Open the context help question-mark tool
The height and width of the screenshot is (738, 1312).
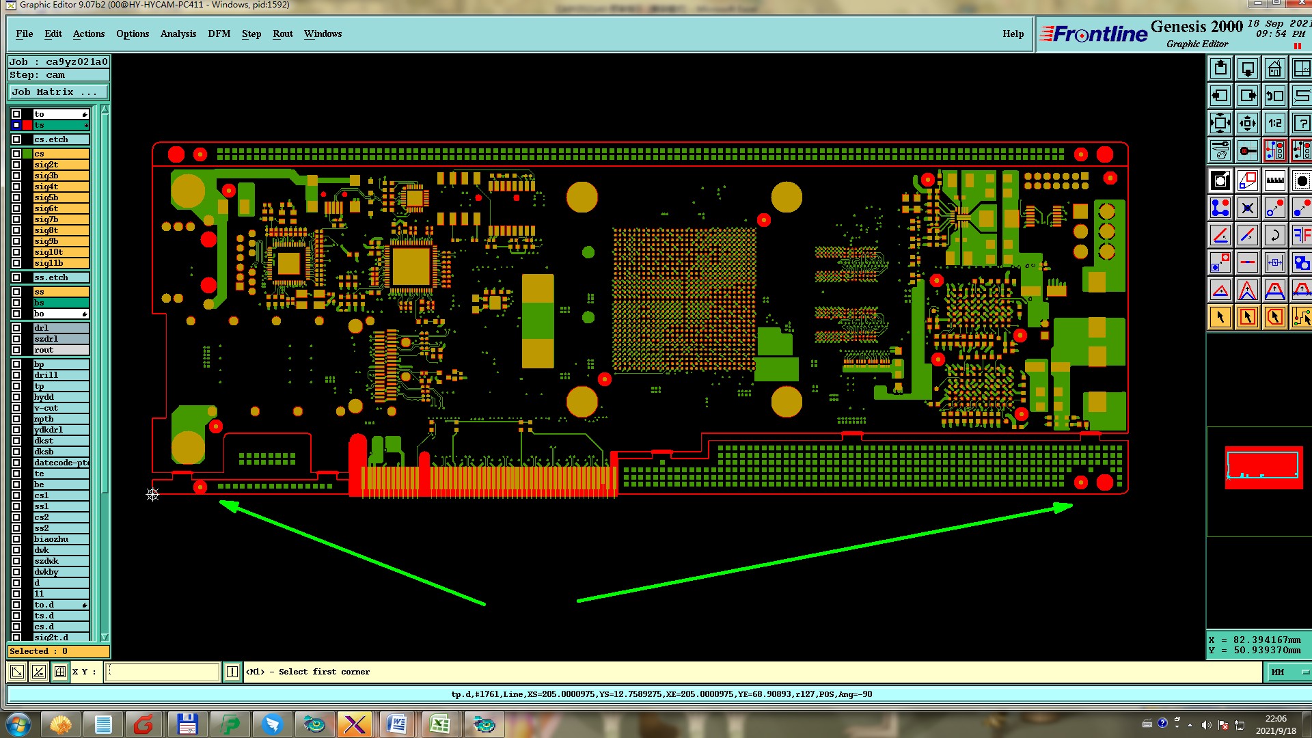coord(1301,124)
